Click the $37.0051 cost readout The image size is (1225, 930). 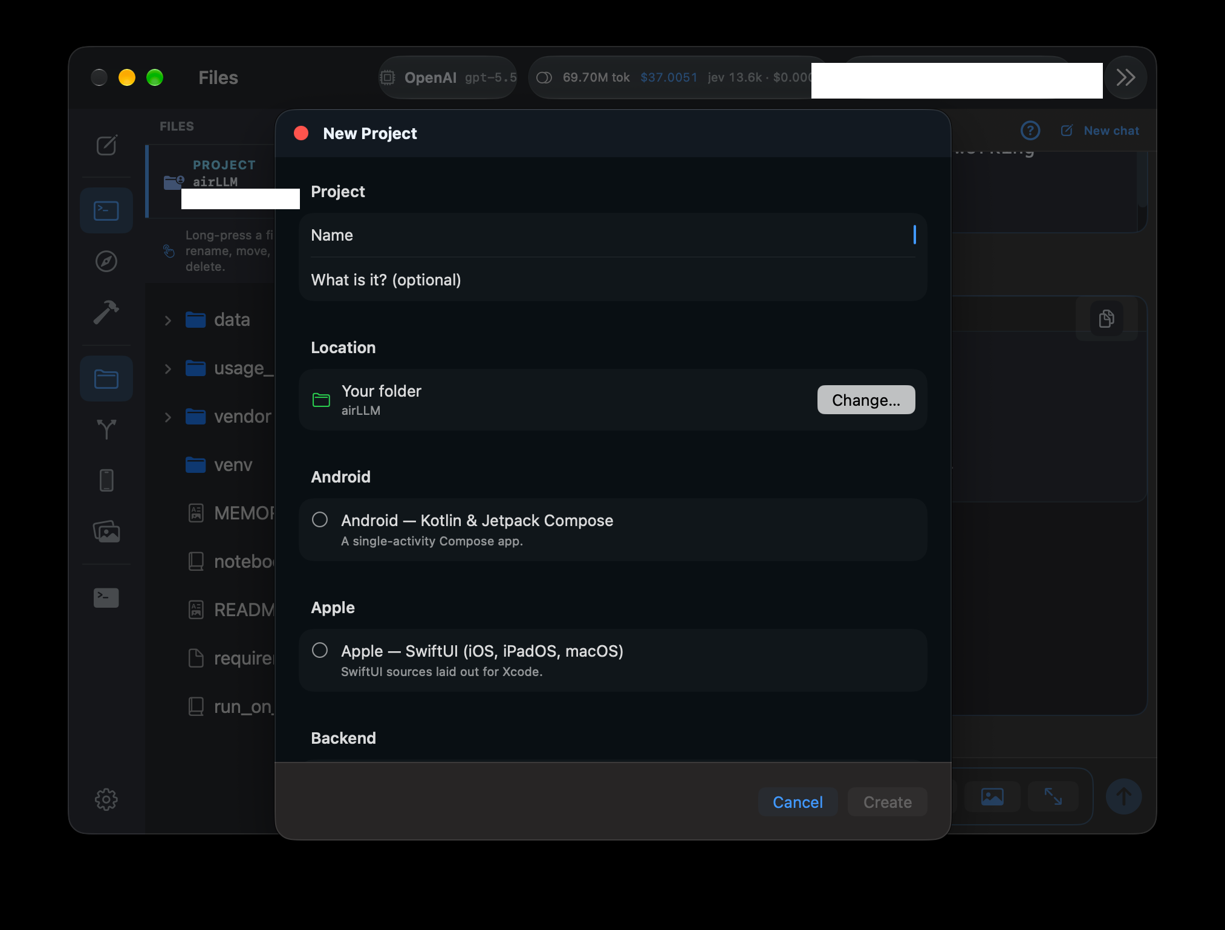click(669, 77)
